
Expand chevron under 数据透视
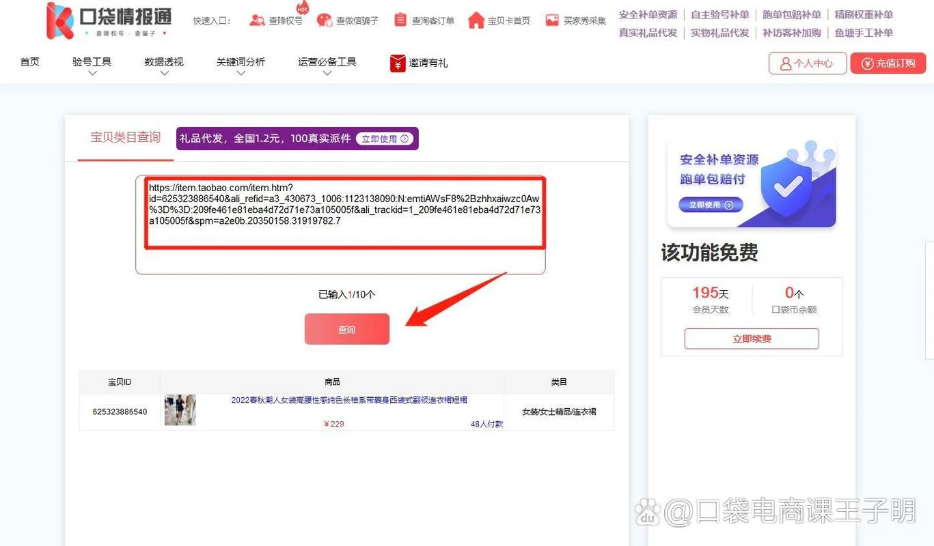pyautogui.click(x=164, y=73)
